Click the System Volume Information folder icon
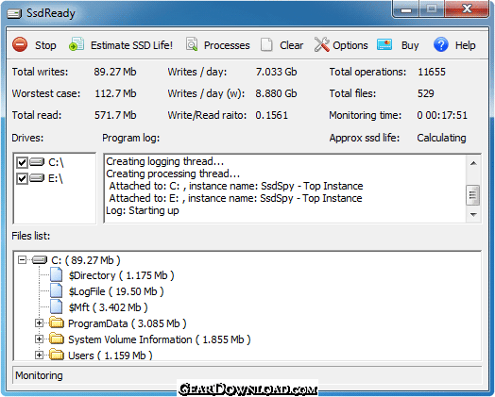The height and width of the screenshot is (397, 495). [57, 339]
